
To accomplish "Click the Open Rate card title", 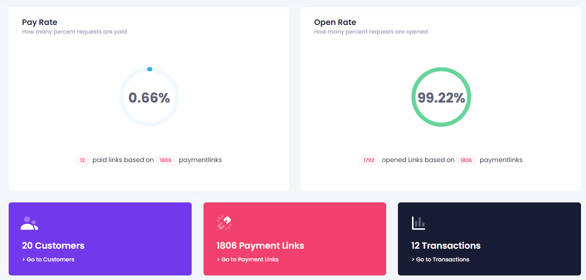I will [335, 22].
